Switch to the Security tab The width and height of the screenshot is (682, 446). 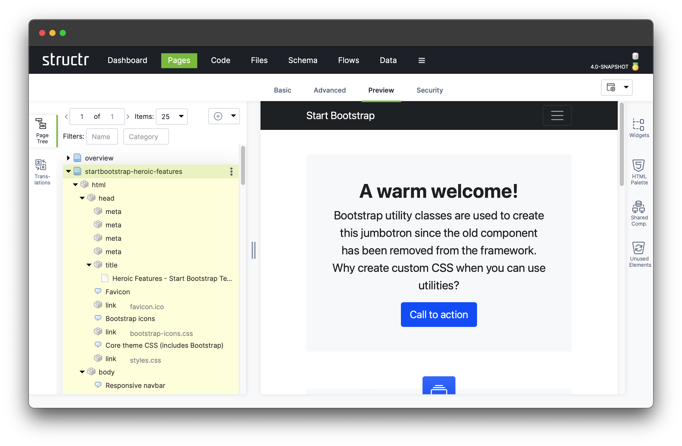point(429,90)
